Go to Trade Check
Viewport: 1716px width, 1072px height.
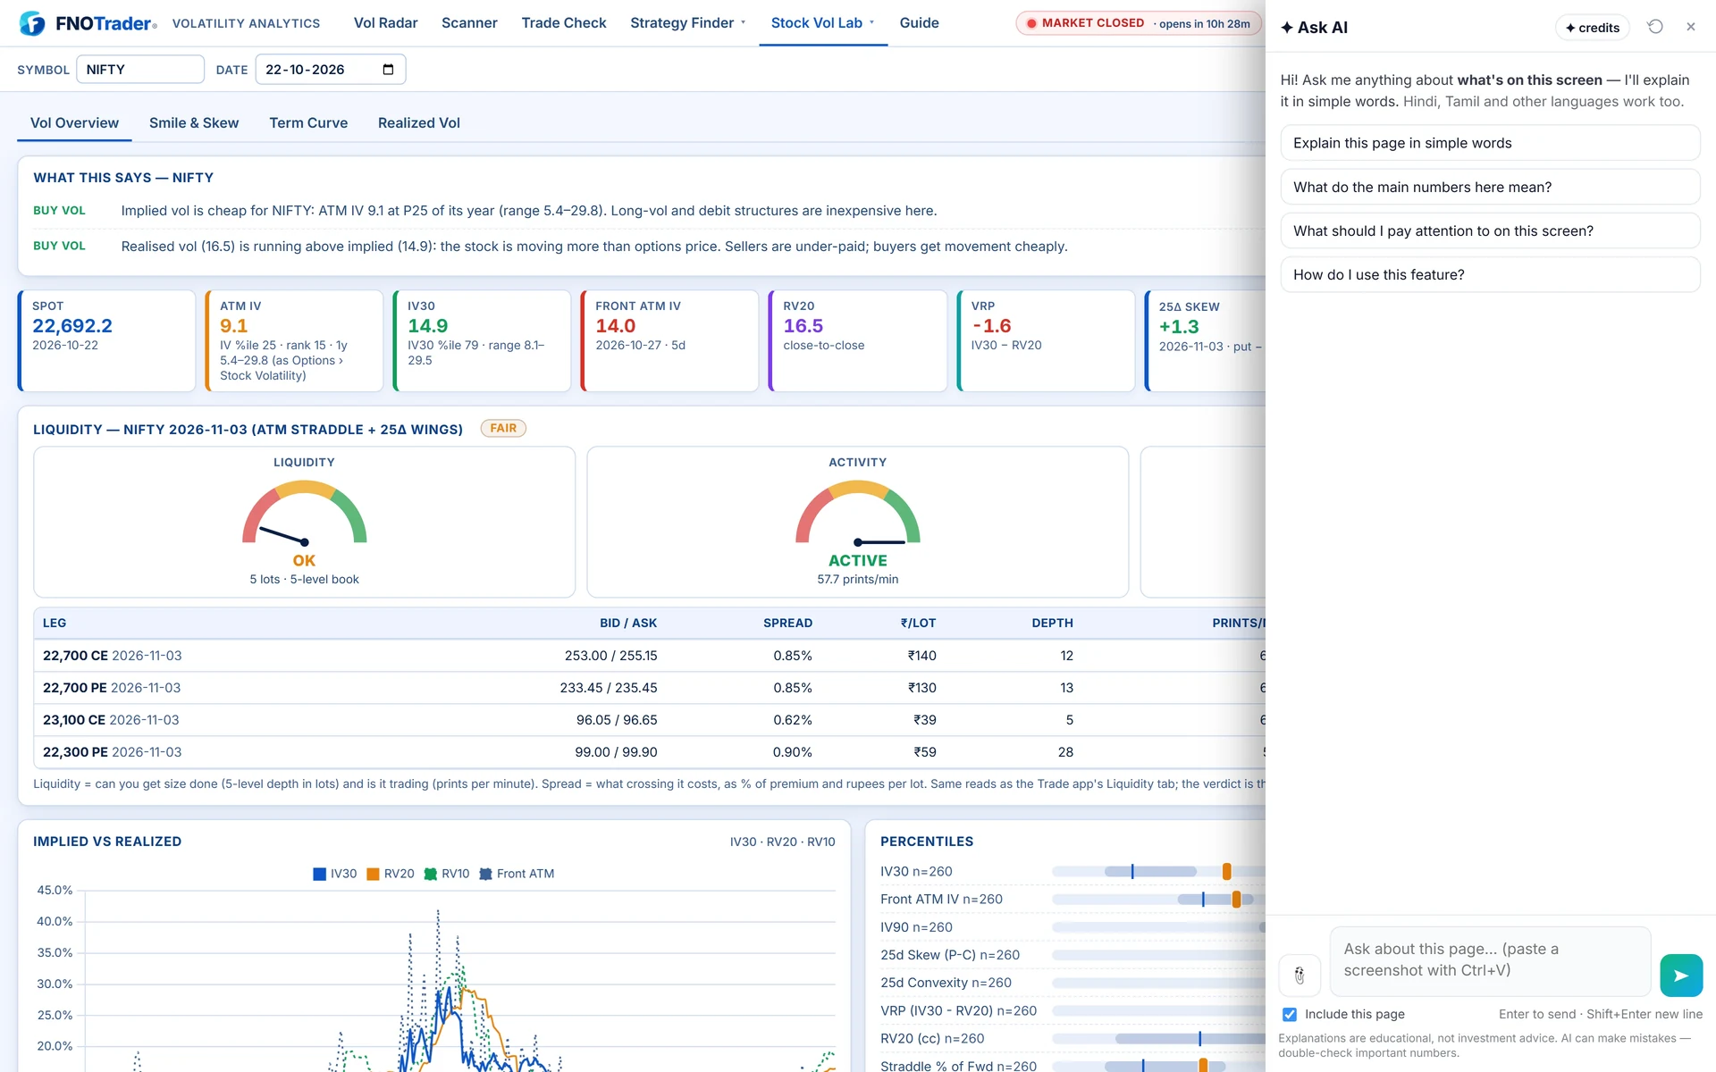(x=564, y=23)
